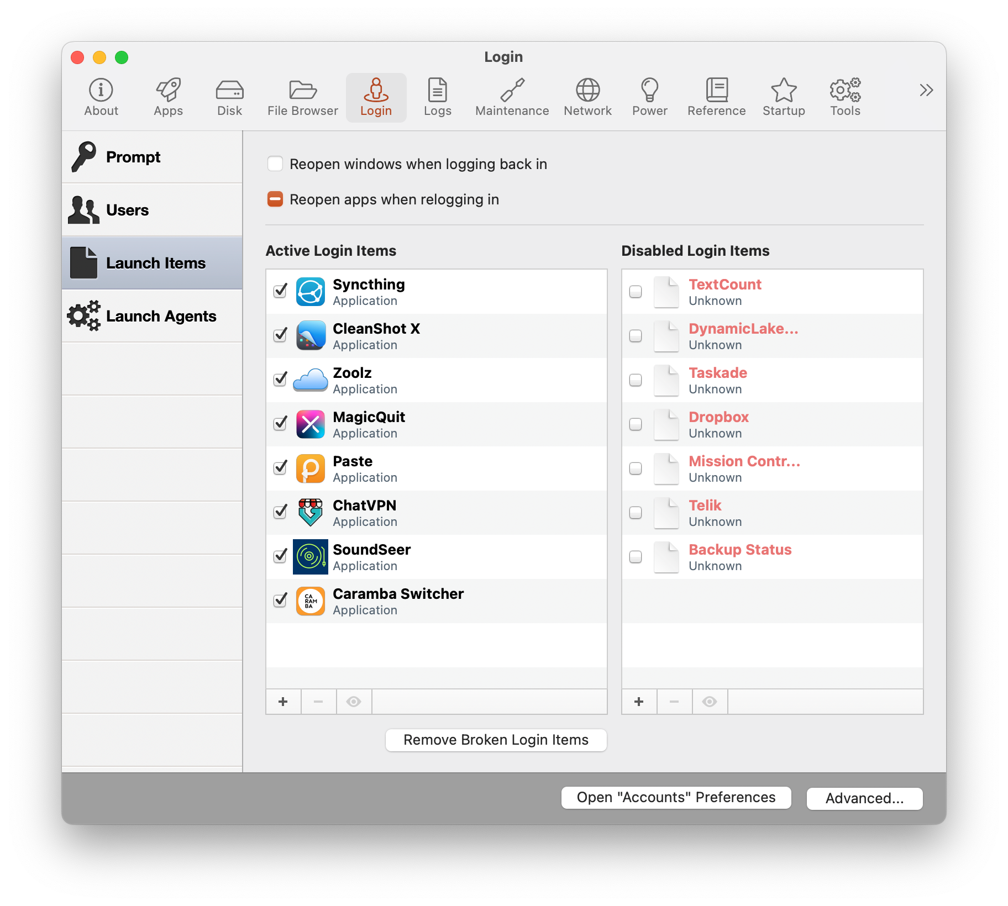Select the Taskade item name

(718, 373)
